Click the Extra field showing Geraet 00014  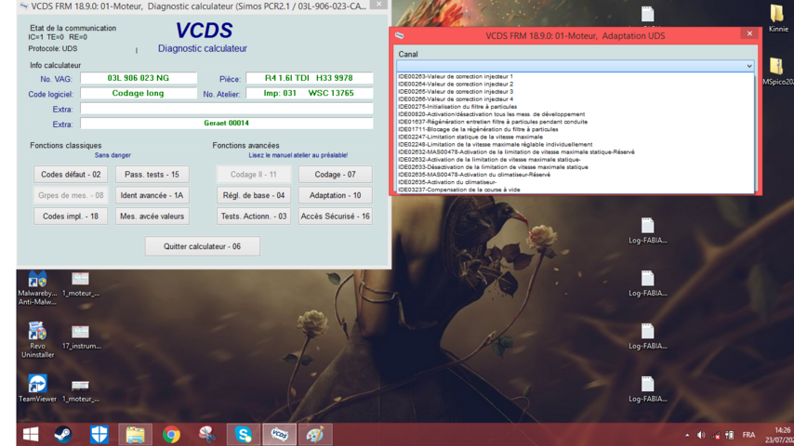point(226,123)
